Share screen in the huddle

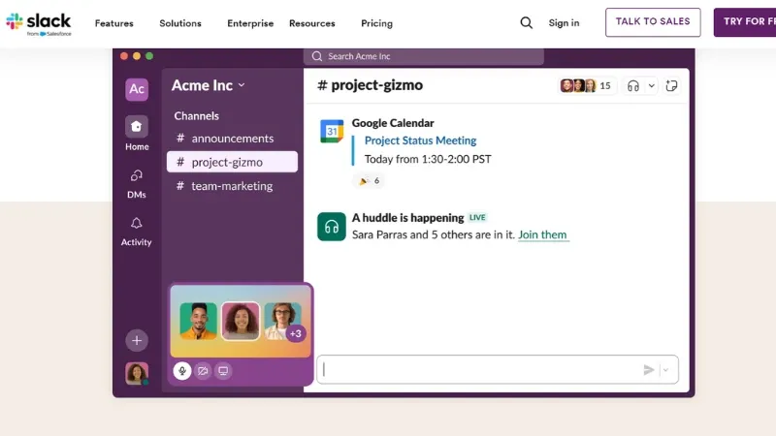[x=223, y=371]
